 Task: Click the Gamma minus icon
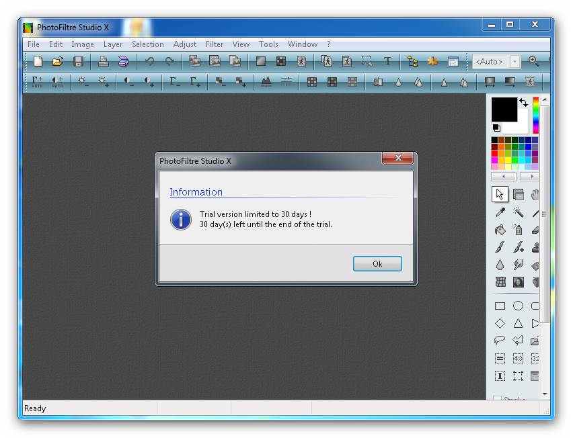(175, 82)
